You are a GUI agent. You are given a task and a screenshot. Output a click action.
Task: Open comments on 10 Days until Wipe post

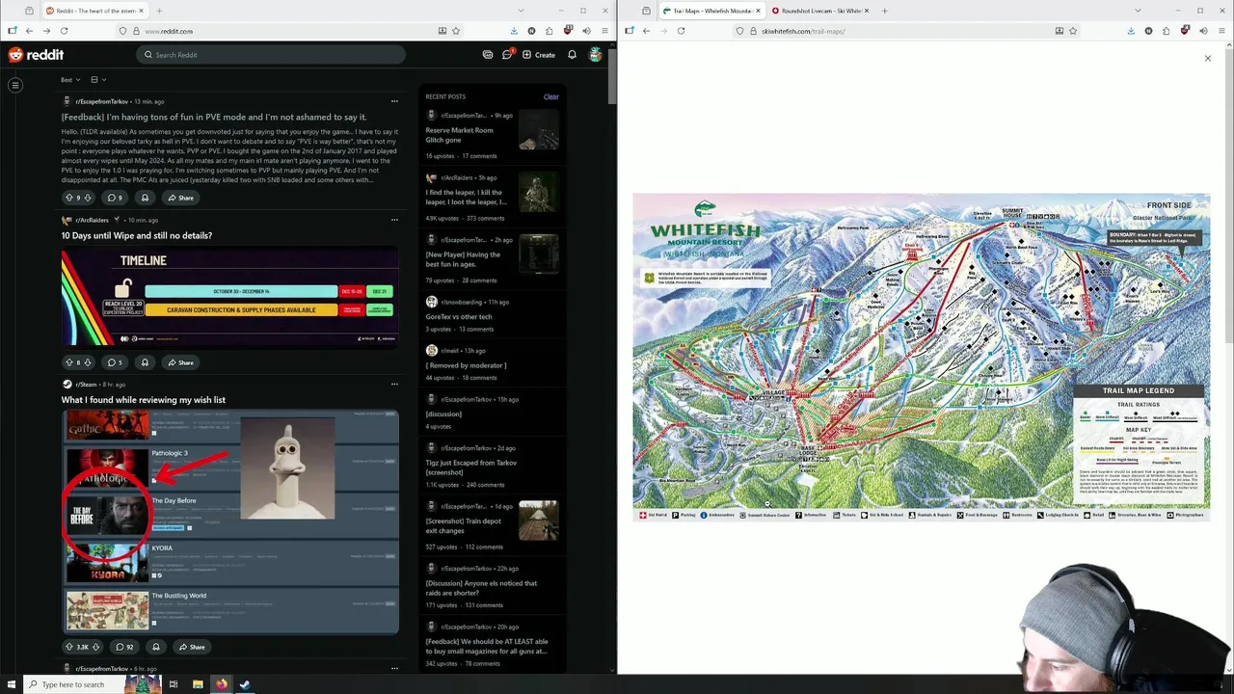(x=115, y=362)
